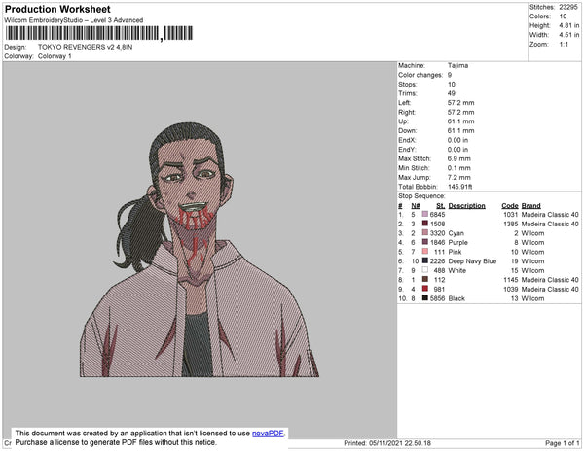Click the embroidery design preview image
The image size is (584, 451).
[x=200, y=250]
